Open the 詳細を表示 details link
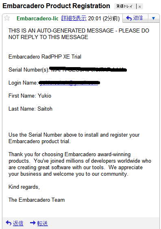This screenshot has width=161, height=229. (74, 18)
